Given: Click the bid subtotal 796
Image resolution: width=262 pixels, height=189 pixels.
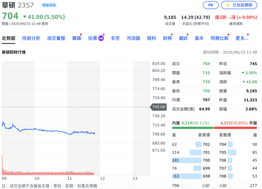Looking at the screenshot, I should (176, 185).
